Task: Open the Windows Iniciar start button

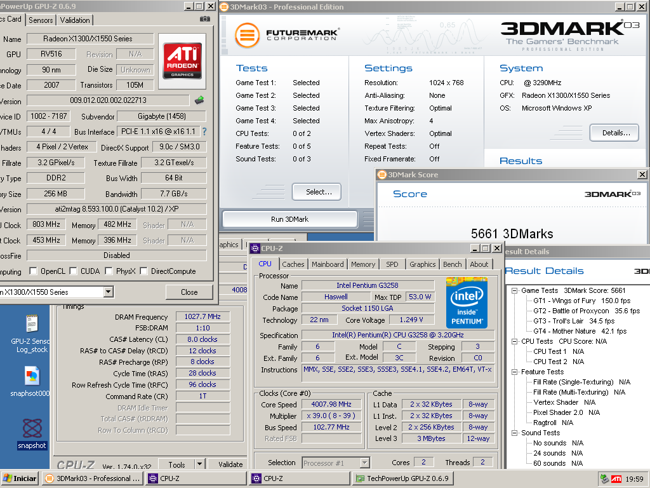Action: [20, 478]
